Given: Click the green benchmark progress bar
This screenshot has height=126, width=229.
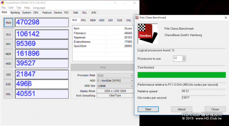Looking at the screenshot, I should click(182, 75).
